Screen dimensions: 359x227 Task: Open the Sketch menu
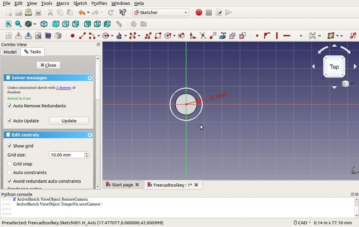[x=80, y=3]
